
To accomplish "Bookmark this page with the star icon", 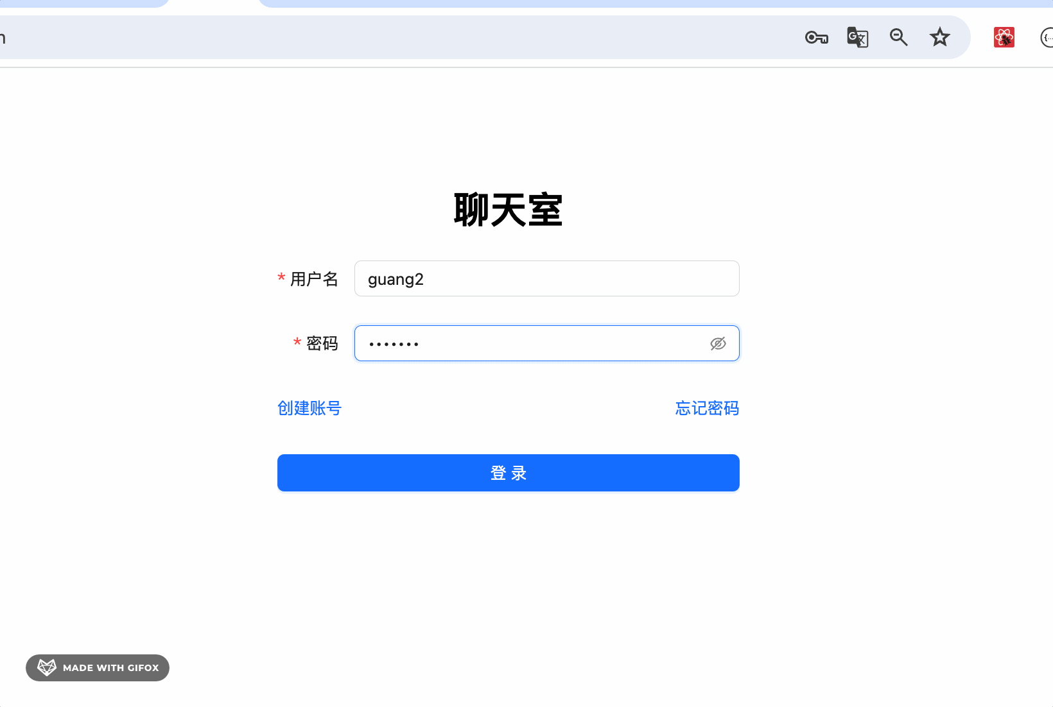I will [x=939, y=38].
